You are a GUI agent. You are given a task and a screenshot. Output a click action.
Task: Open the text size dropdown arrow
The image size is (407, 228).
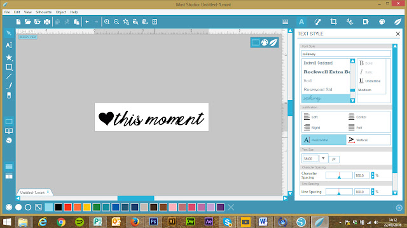[323, 158]
